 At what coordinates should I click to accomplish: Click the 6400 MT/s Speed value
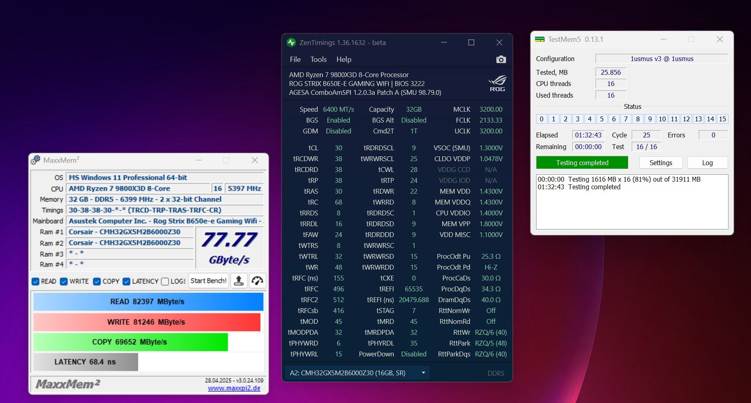pyautogui.click(x=339, y=109)
